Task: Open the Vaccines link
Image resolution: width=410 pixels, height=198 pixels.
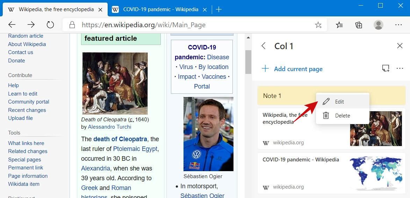Action: click(x=214, y=77)
